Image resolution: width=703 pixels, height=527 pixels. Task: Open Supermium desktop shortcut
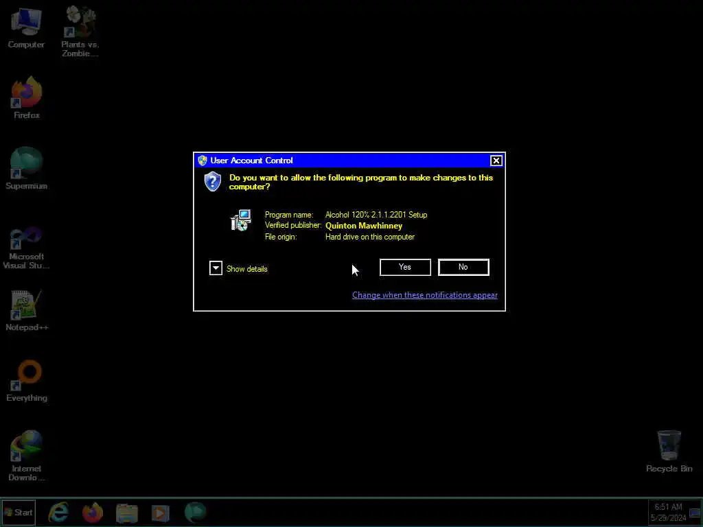point(27,169)
